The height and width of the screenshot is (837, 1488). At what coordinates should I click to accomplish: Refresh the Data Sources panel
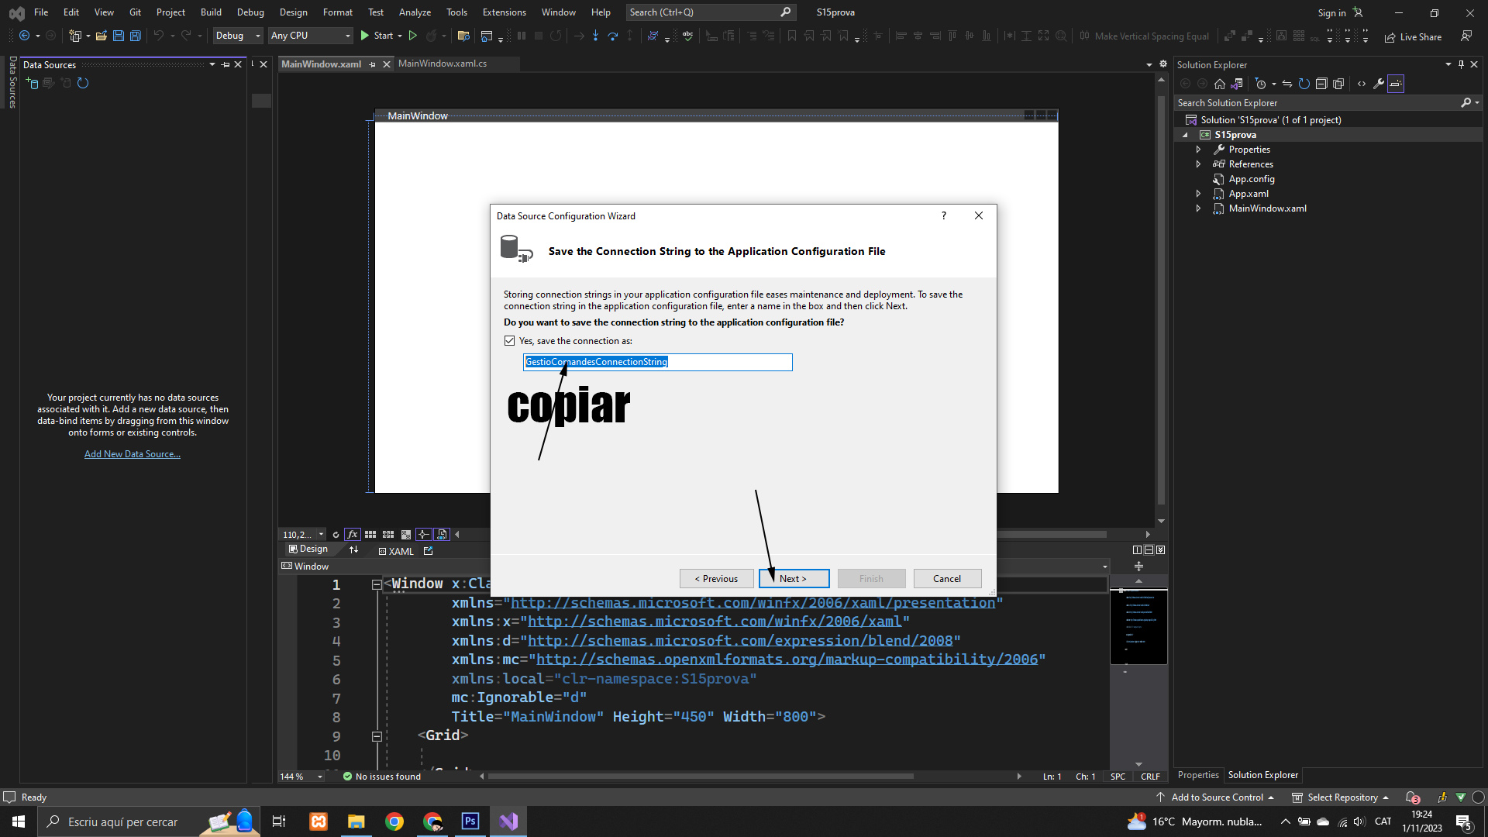pos(83,83)
